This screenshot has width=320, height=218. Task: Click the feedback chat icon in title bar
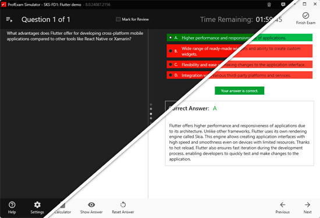pos(283,5)
